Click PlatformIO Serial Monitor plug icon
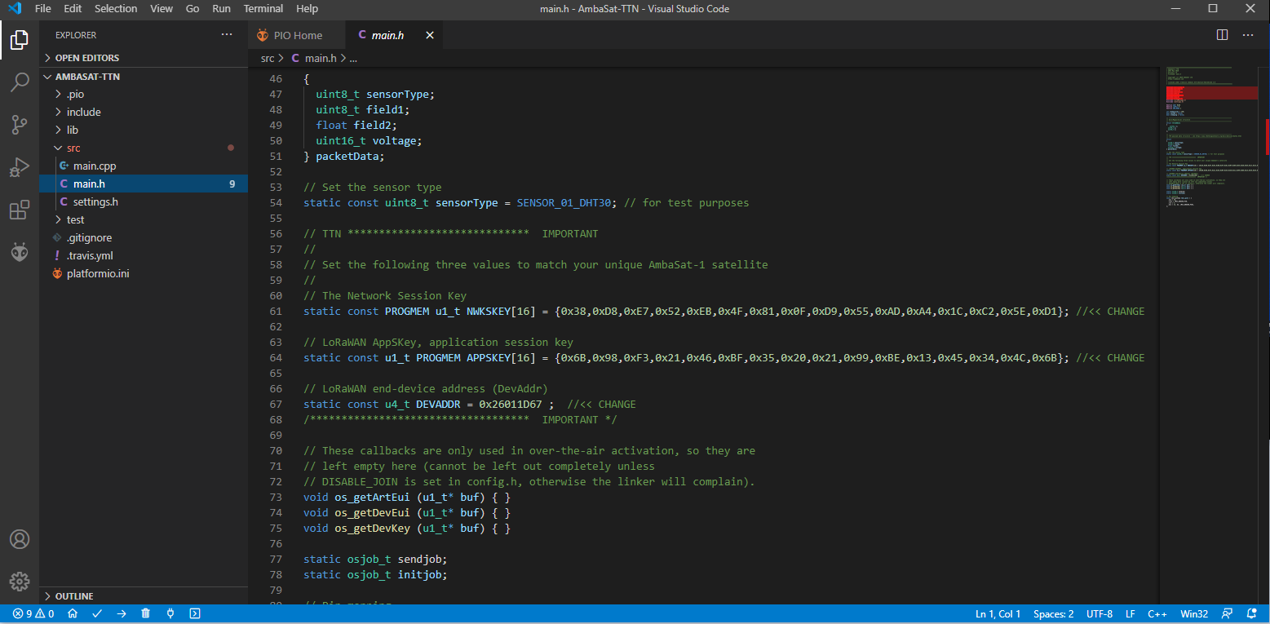The image size is (1270, 624). [170, 614]
